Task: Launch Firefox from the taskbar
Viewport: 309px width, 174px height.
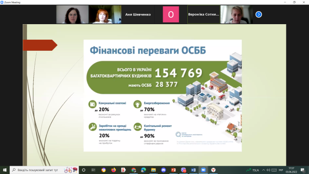Action: [113, 170]
